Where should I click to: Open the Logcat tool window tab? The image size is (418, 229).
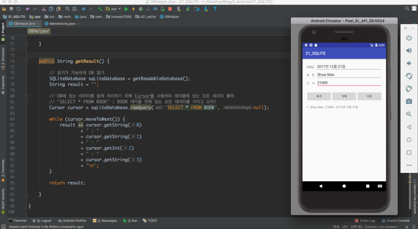point(43,221)
